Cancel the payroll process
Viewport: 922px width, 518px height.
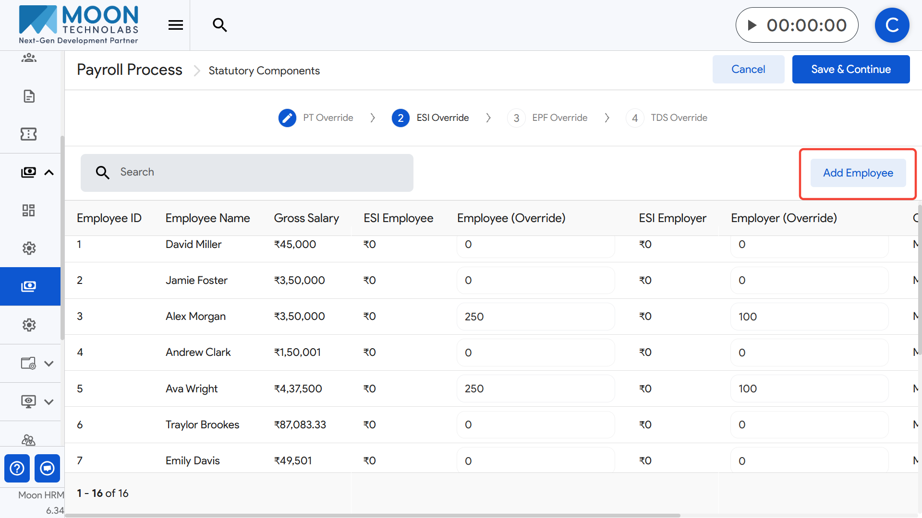748,70
